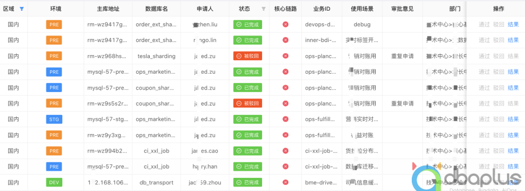Click 驳回 in the zhen.liu row
Viewport: 525px width, 191px height.
pos(499,24)
